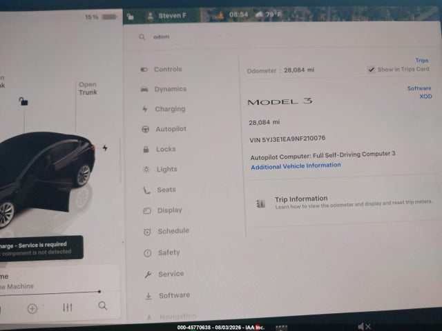Click the Service wrench icon
Viewport: 442px width, 331px height.
click(x=148, y=274)
